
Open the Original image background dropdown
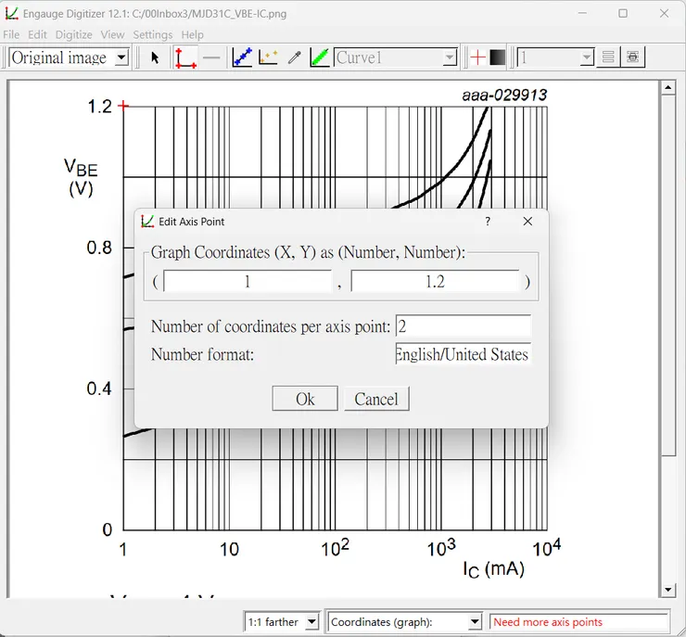(x=121, y=57)
